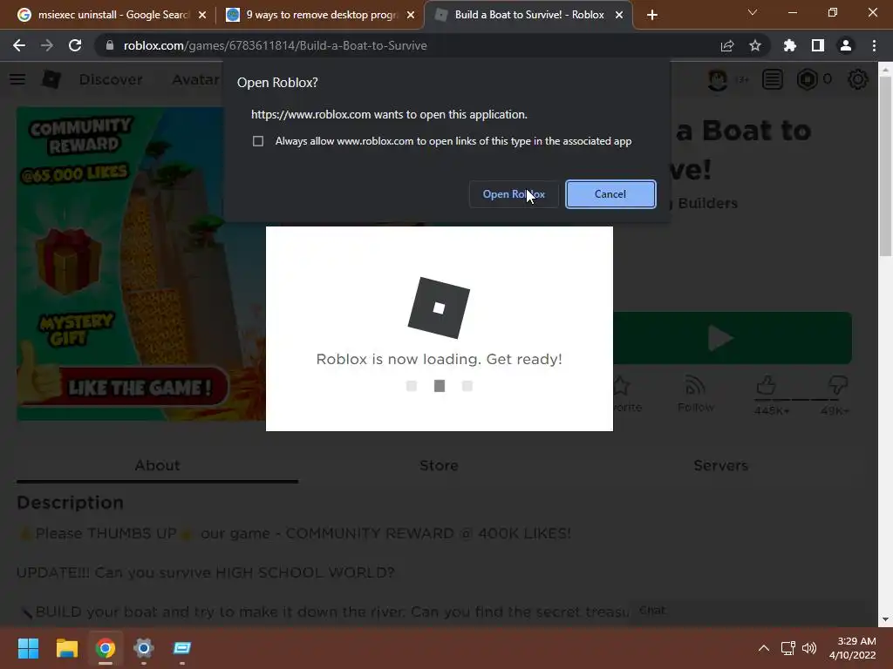Screen dimensions: 893x669
Task: Open the Roblox settings gear icon
Action: point(858,79)
